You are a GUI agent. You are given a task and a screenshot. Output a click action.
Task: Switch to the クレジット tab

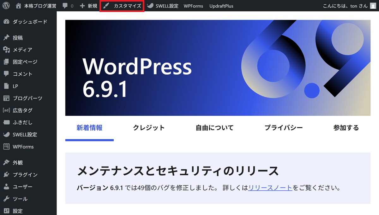pyautogui.click(x=149, y=128)
